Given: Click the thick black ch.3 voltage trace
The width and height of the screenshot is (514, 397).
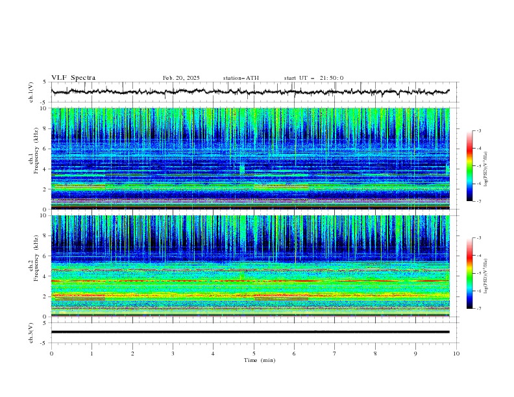Looking at the screenshot, I should pyautogui.click(x=250, y=332).
